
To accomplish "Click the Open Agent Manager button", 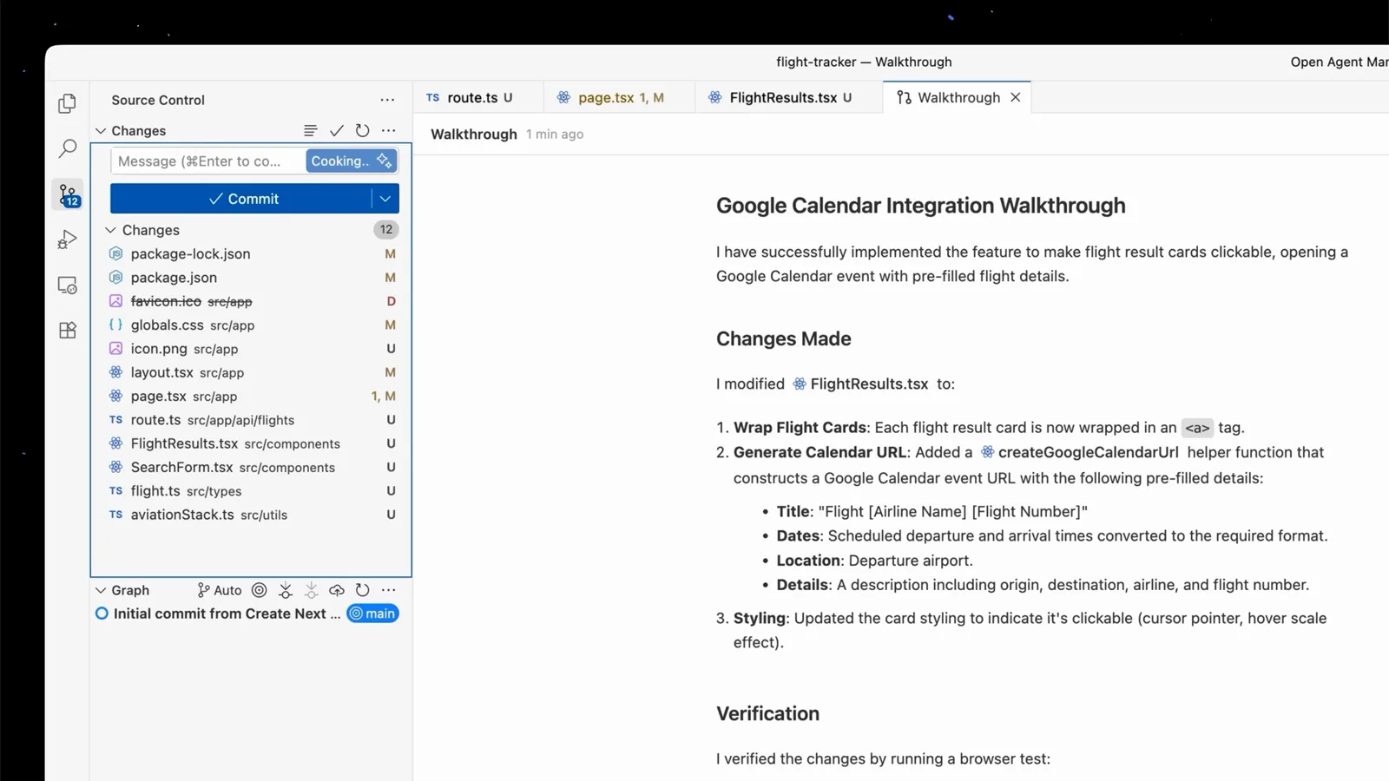I will pos(1339,62).
